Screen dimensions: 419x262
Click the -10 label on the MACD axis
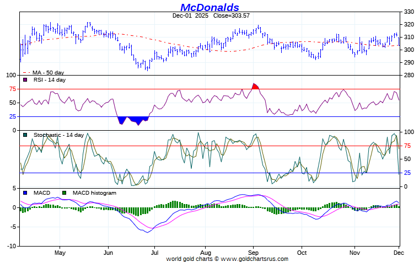(x=10, y=246)
